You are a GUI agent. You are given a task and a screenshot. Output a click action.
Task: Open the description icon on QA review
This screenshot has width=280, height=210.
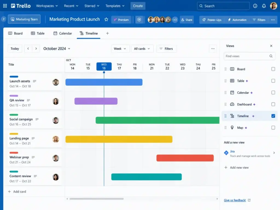click(x=28, y=100)
